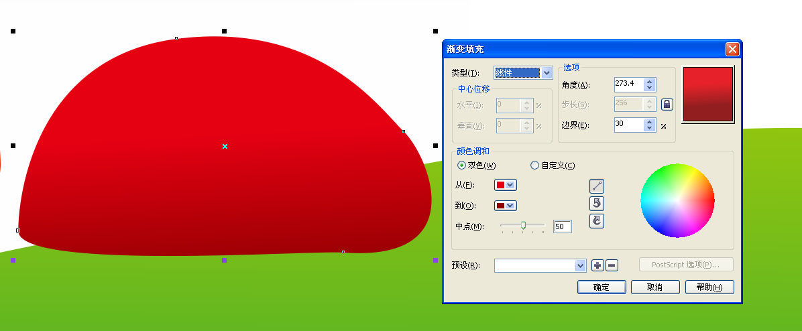Increase 边界 edge pad value

649,122
